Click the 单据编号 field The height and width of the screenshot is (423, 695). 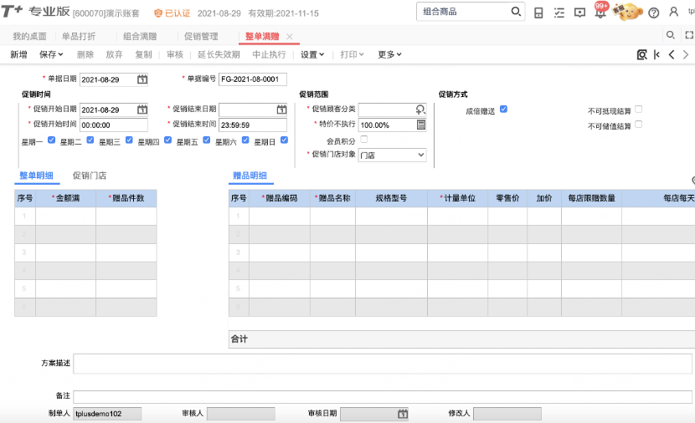point(253,79)
